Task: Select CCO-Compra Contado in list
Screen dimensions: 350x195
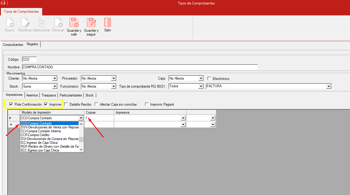Action: 49,123
